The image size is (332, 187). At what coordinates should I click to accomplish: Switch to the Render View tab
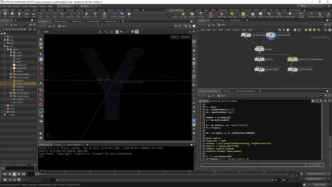pos(76,21)
